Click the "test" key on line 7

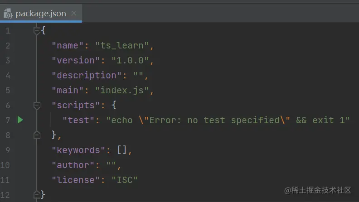pos(78,120)
